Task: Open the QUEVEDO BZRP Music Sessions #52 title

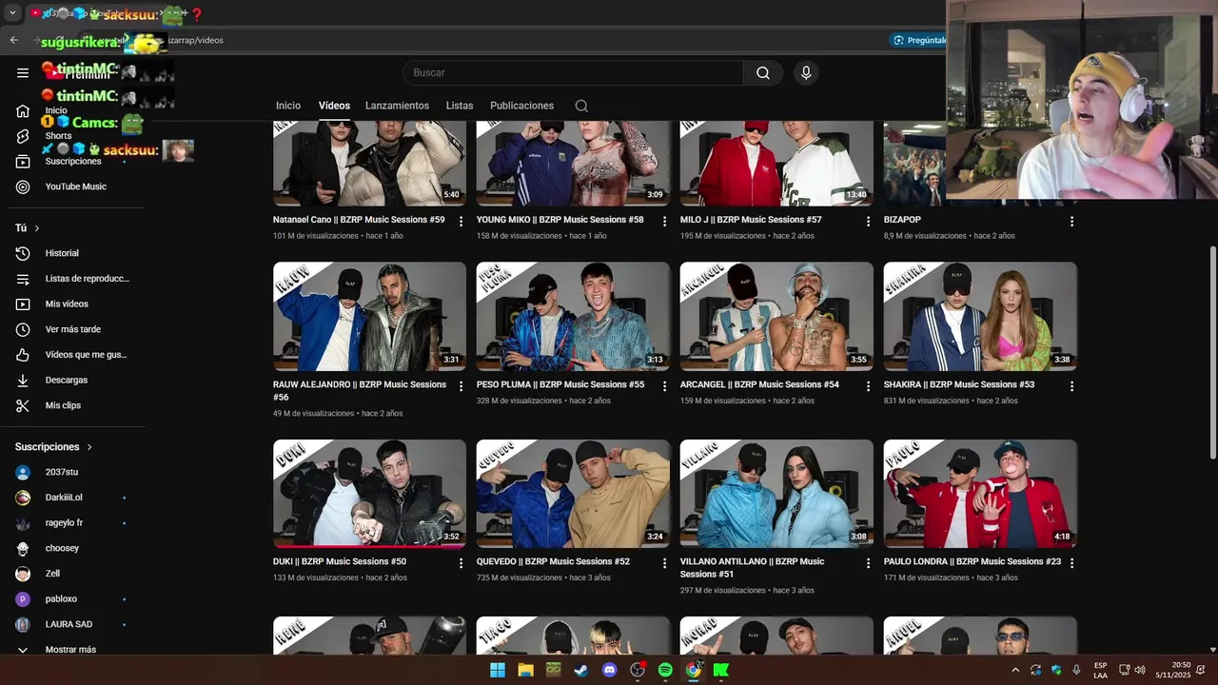Action: coord(553,562)
